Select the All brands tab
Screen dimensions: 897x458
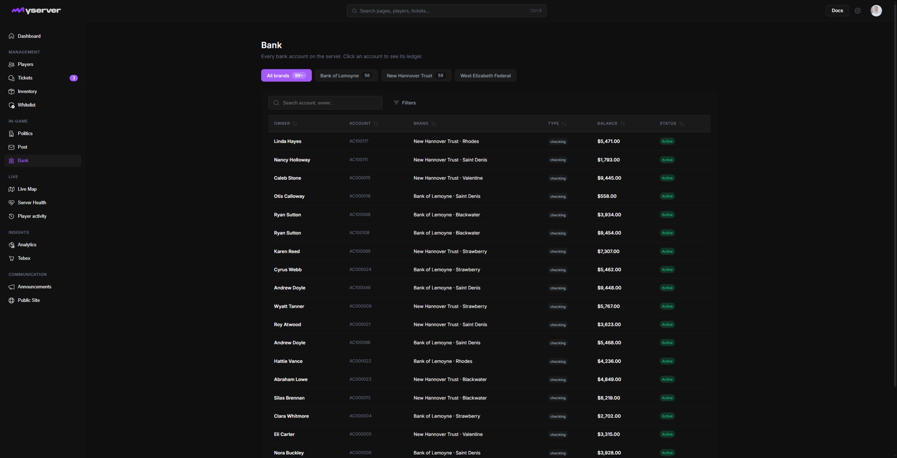(x=286, y=75)
